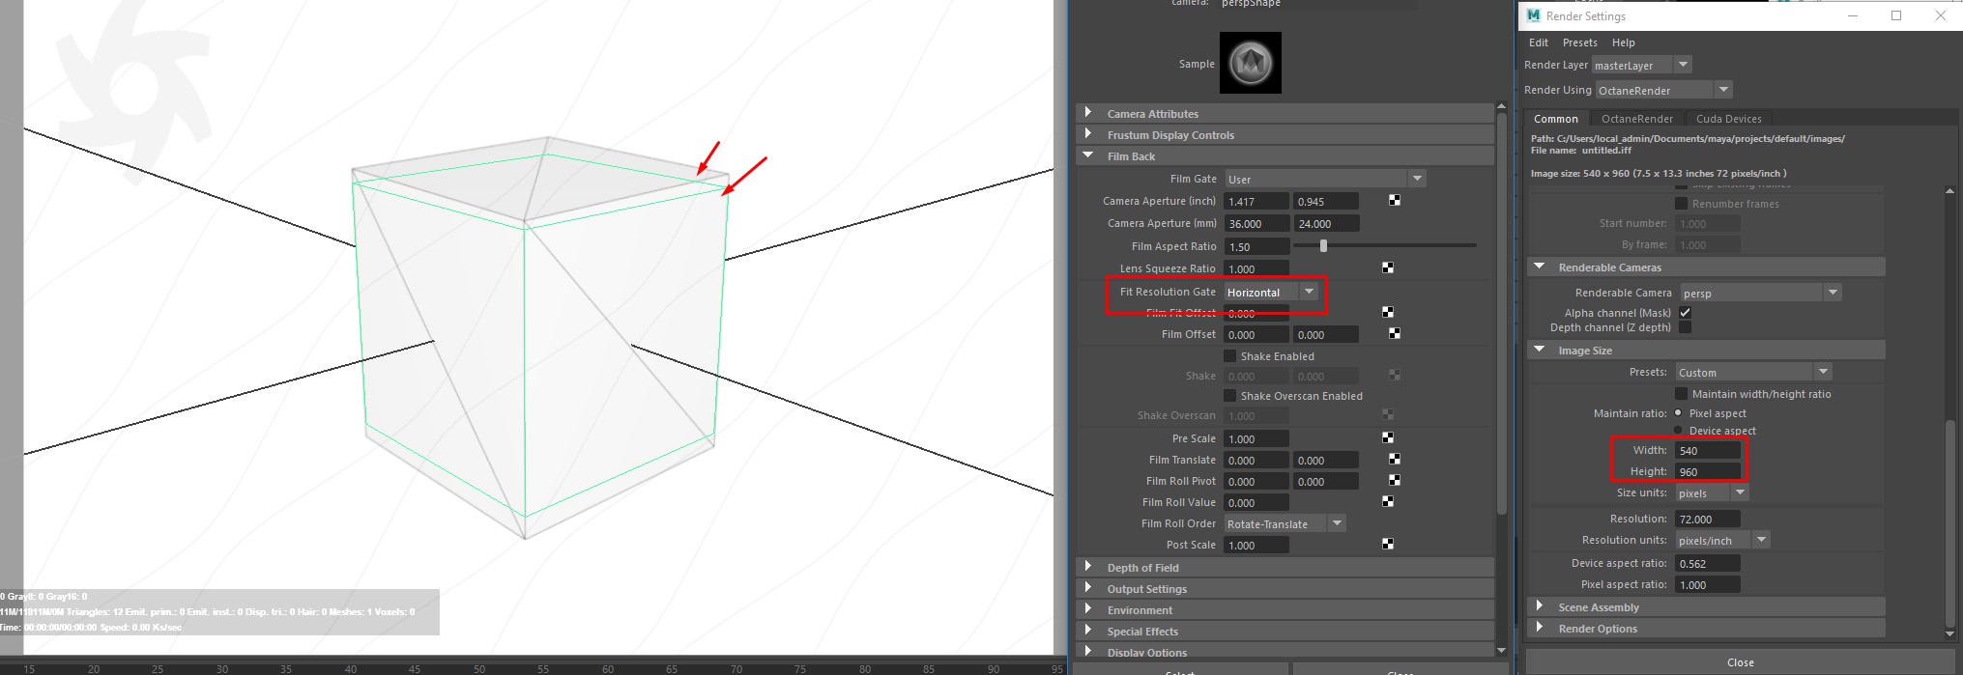This screenshot has width=1963, height=675.
Task: Open Film Gate dropdown
Action: pyautogui.click(x=1325, y=179)
